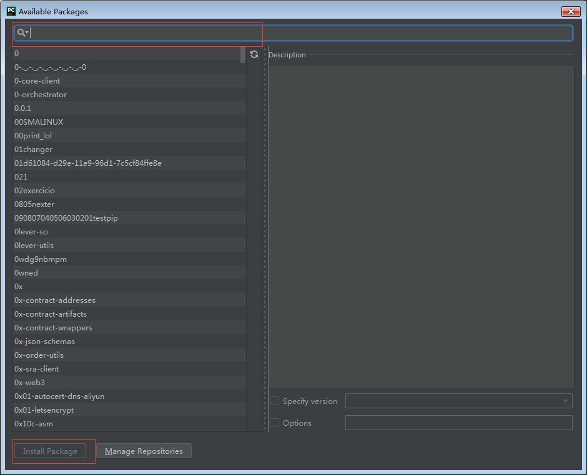The width and height of the screenshot is (587, 475).
Task: Select the 0wned package
Action: [x=129, y=273]
